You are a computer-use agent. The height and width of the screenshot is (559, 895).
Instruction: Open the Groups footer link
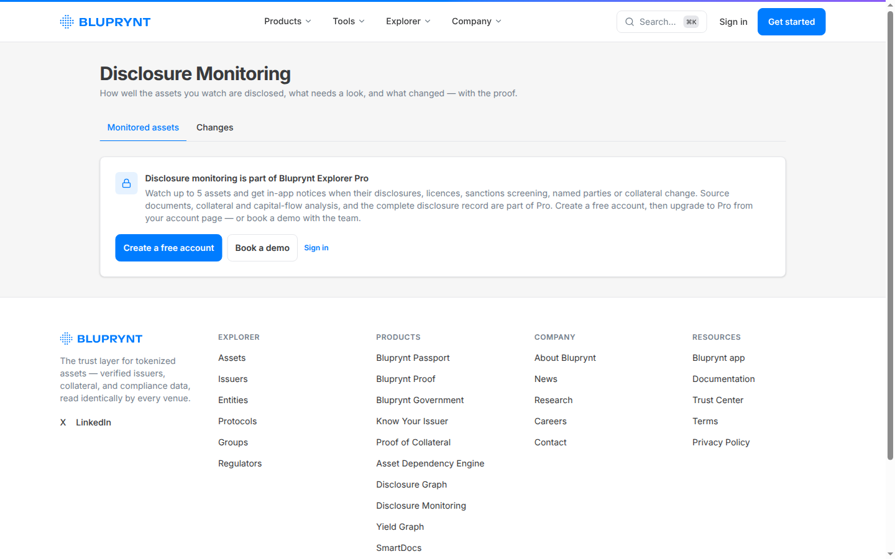pyautogui.click(x=233, y=442)
